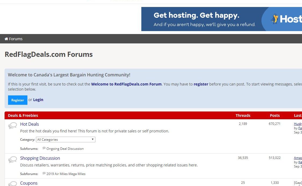Screen dimensions: 302x186
Task: Click the Hot Deals post count 670,271
Action: click(x=274, y=124)
